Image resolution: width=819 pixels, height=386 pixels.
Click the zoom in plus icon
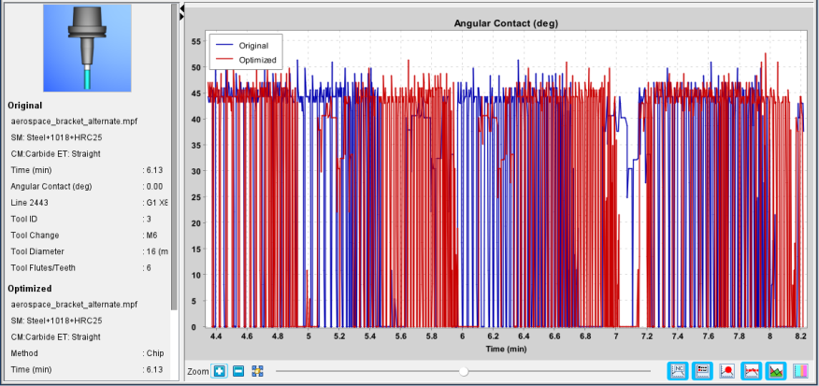point(220,371)
